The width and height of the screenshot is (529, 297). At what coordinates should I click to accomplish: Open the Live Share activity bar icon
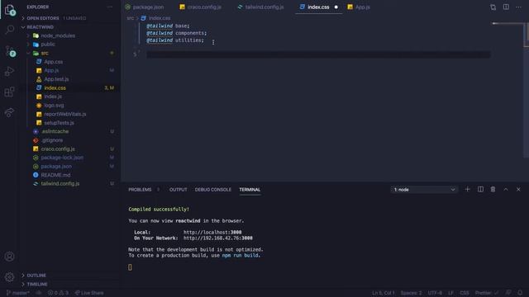click(10, 112)
